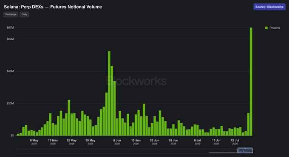Select the Daily interval chip
Viewport: 289px width, 157px height.
click(x=24, y=14)
